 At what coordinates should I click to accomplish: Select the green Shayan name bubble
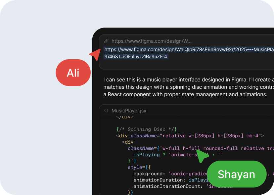236,174
